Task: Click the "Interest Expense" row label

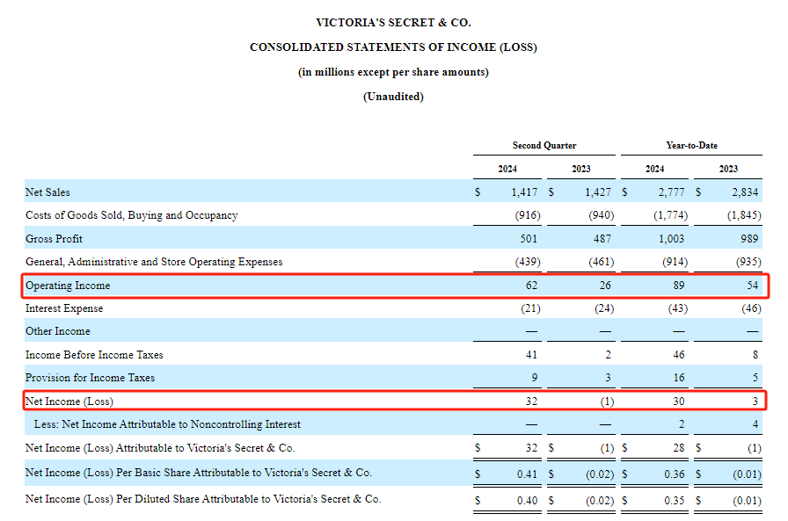Action: tap(64, 308)
